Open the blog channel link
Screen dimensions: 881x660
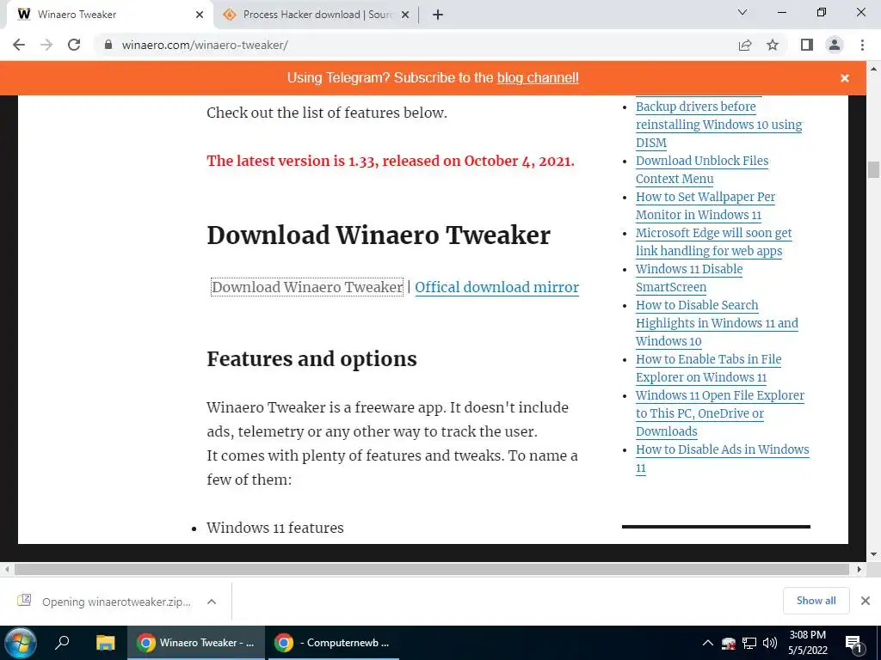(x=538, y=78)
